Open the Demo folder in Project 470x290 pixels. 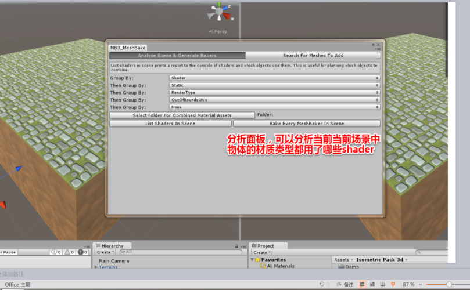349,266
